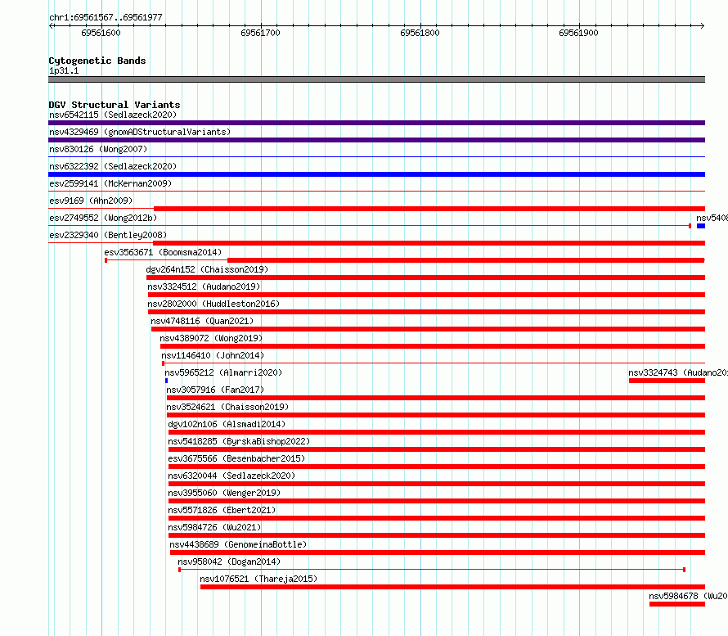This screenshot has height=636, width=728.
Task: Click the nsv4748116 (Quan2021) label
Action: [202, 321]
